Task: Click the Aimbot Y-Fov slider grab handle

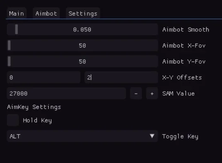Action: [9, 61]
